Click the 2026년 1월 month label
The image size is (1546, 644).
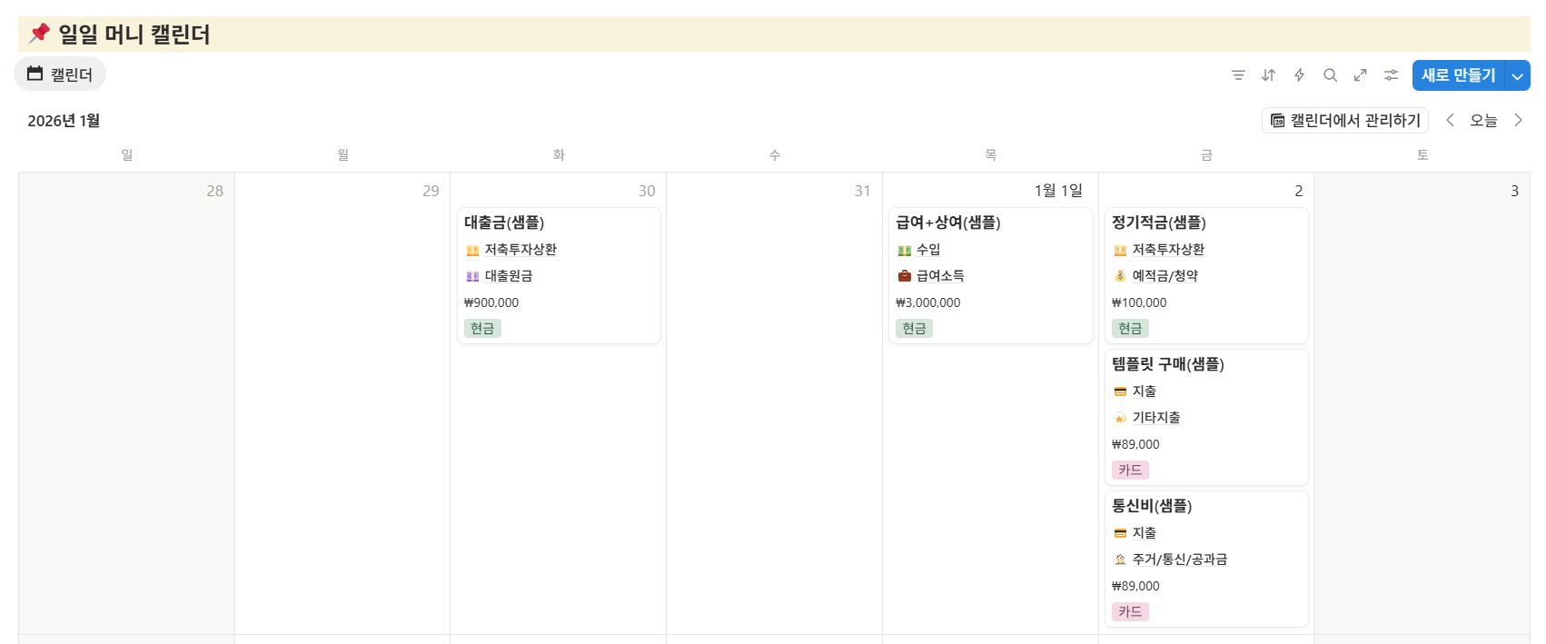pos(64,121)
